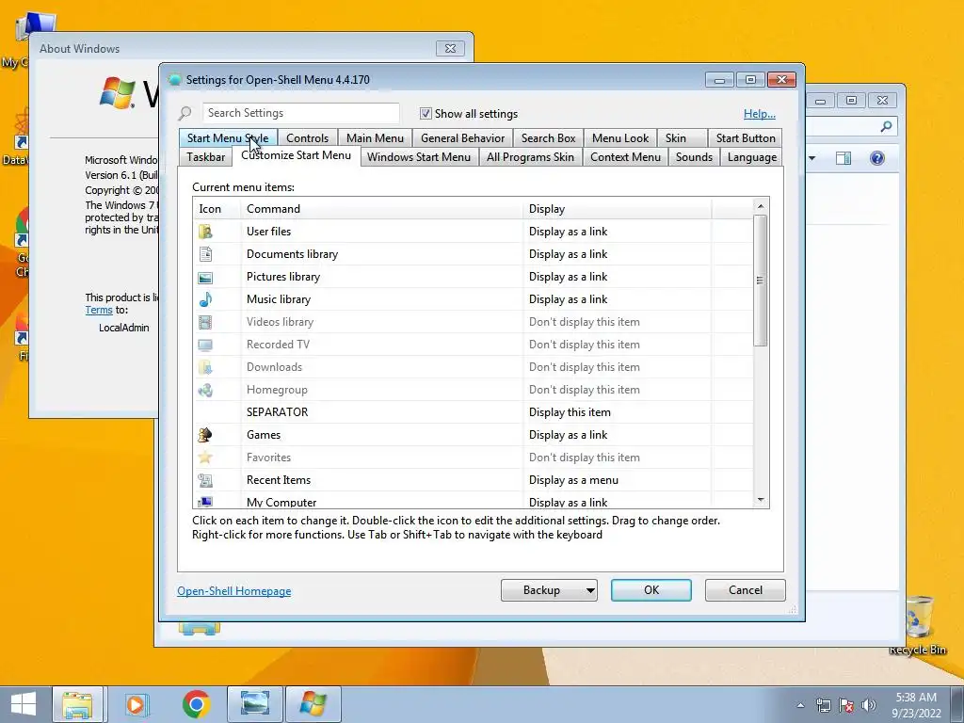964x723 pixels.
Task: Click the Display column header
Action: [x=618, y=209]
